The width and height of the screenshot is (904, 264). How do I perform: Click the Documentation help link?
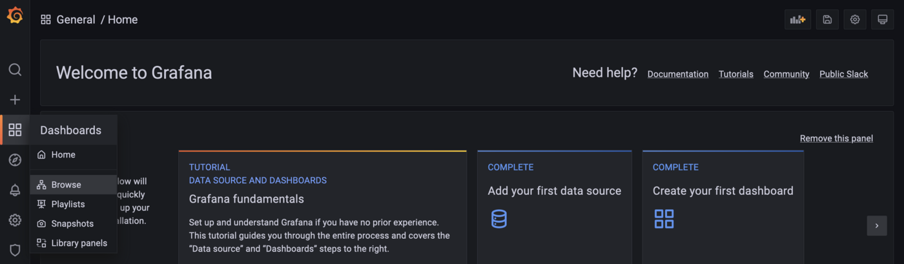(x=677, y=74)
